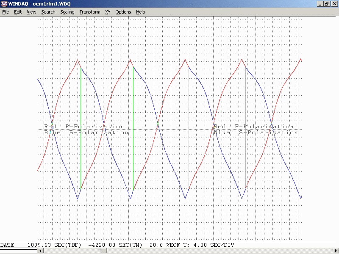The width and height of the screenshot is (339, 254).
Task: Open the File menu
Action: click(x=6, y=12)
